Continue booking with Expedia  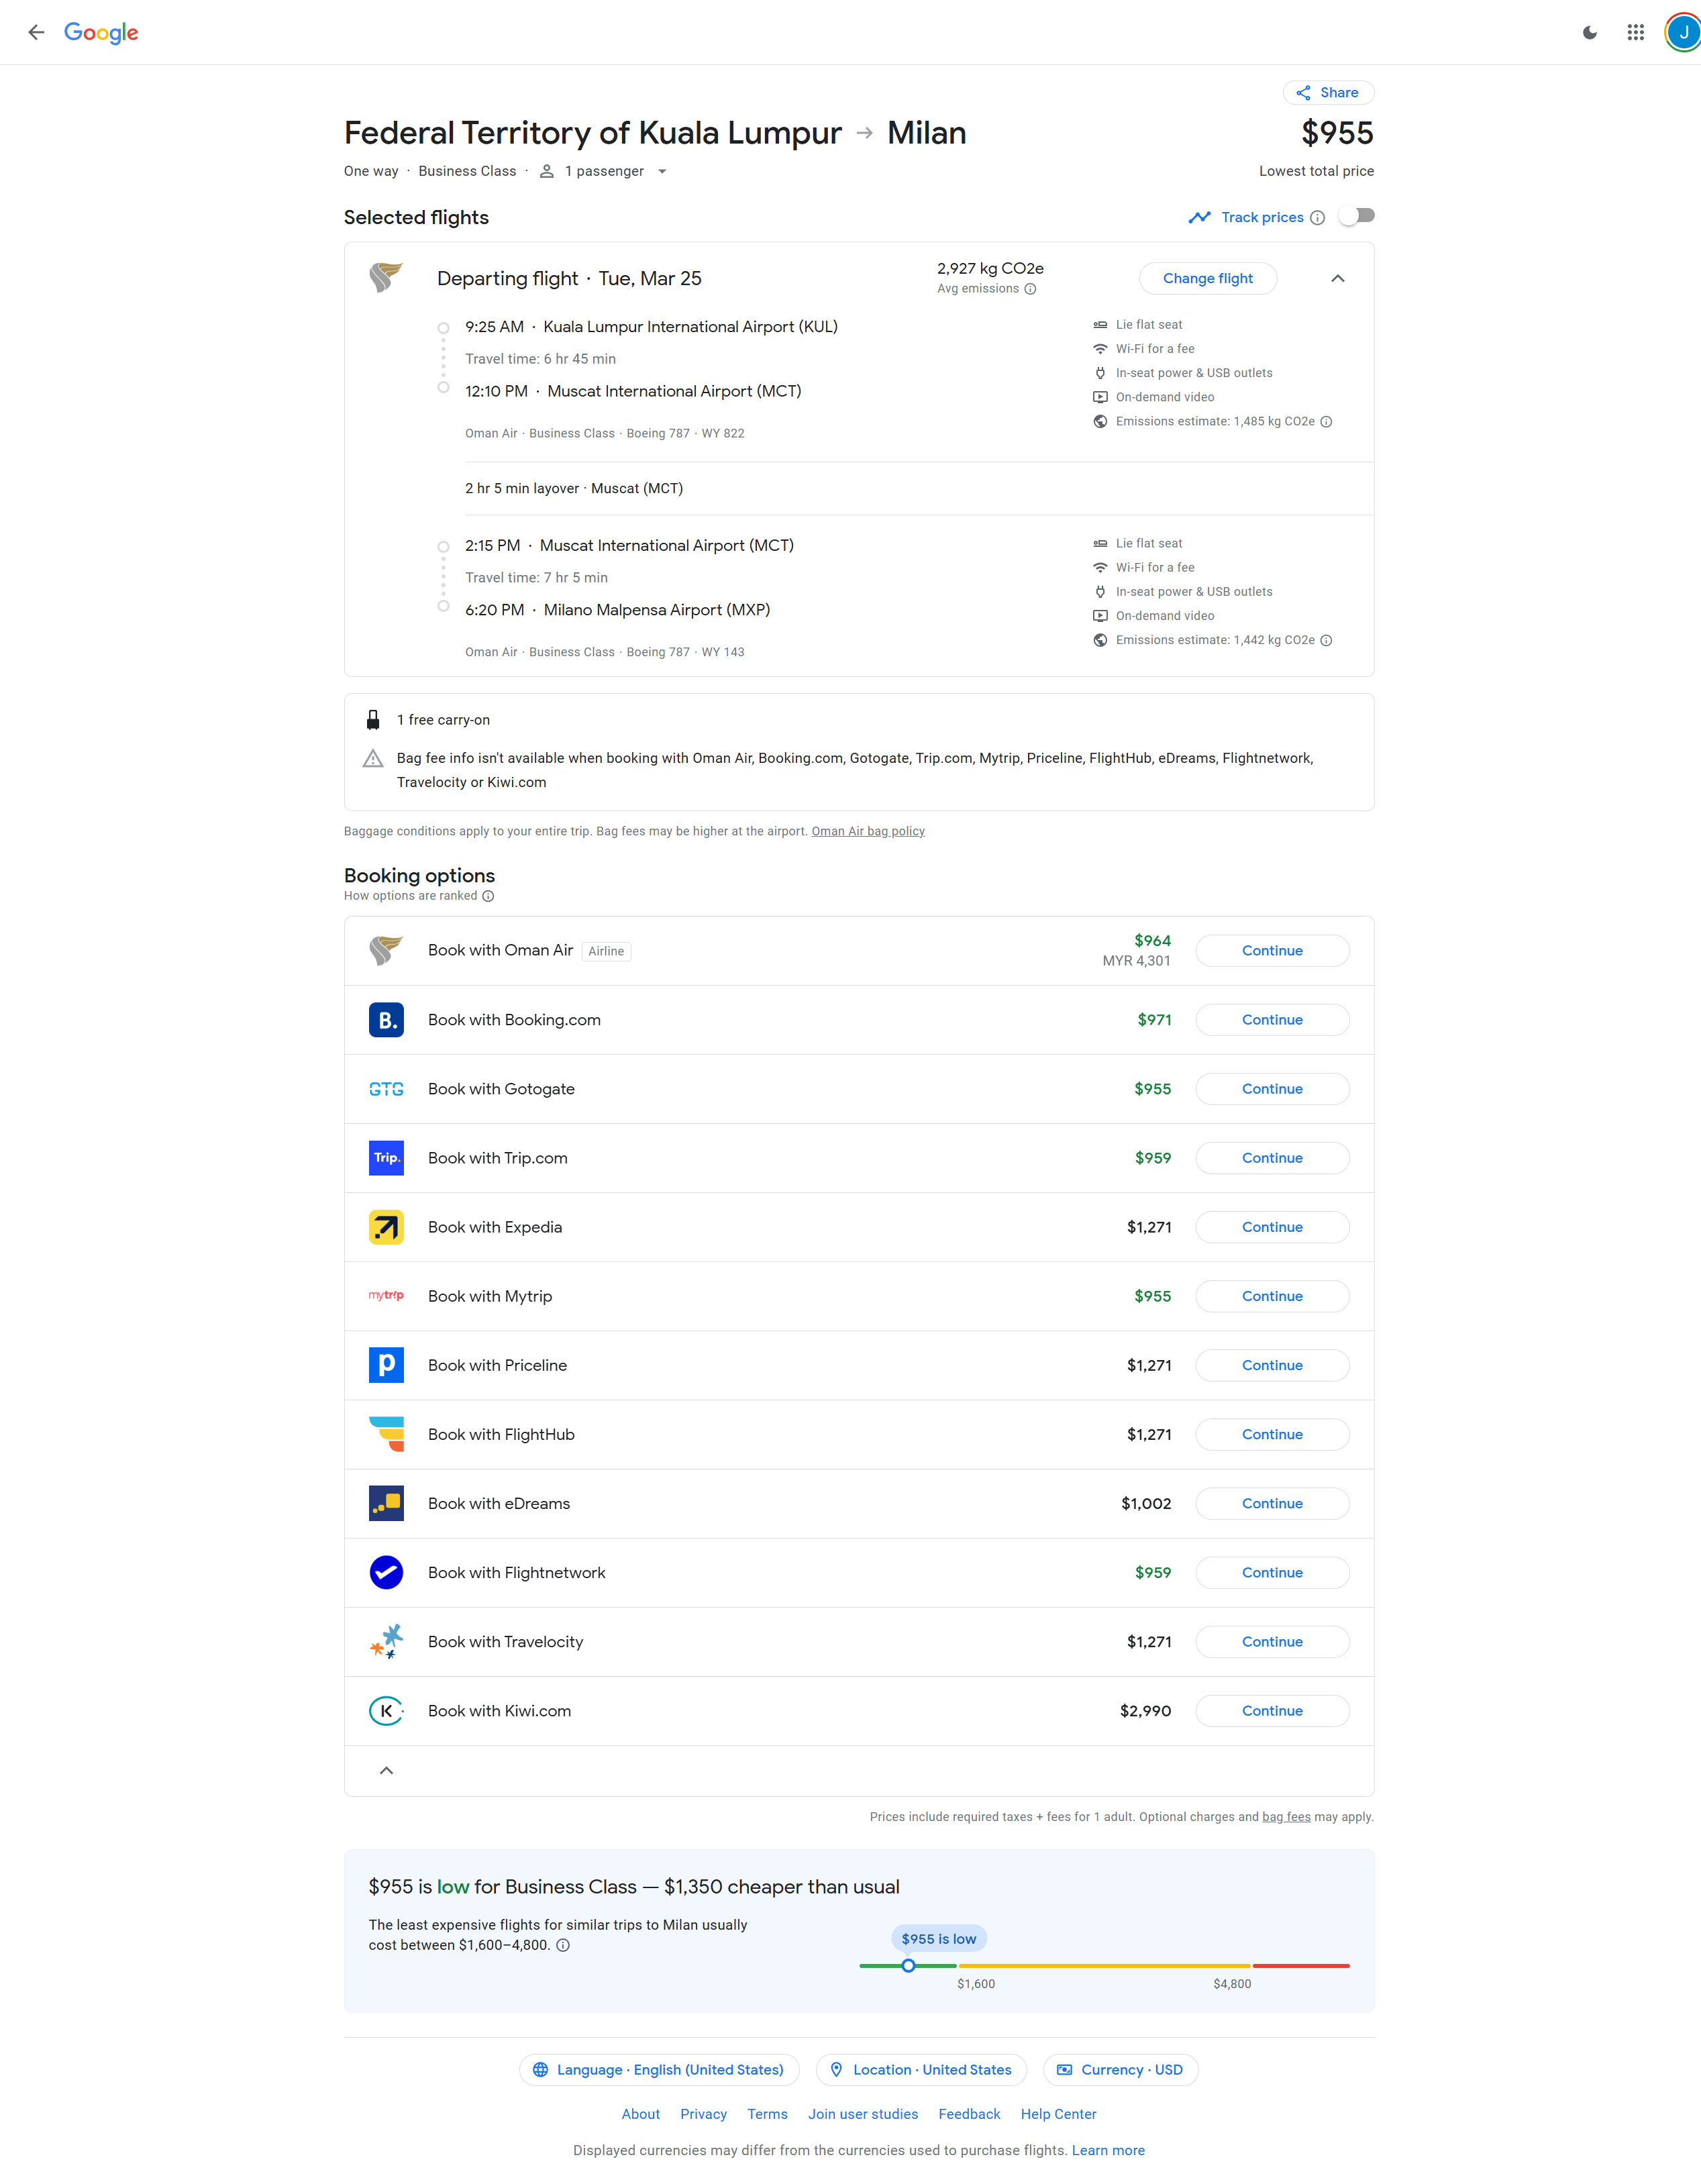[1272, 1227]
